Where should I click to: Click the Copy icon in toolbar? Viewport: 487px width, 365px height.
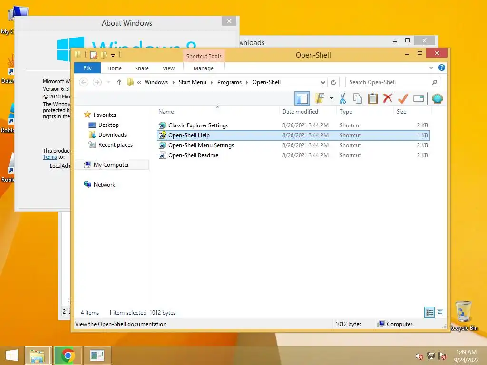tap(358, 98)
